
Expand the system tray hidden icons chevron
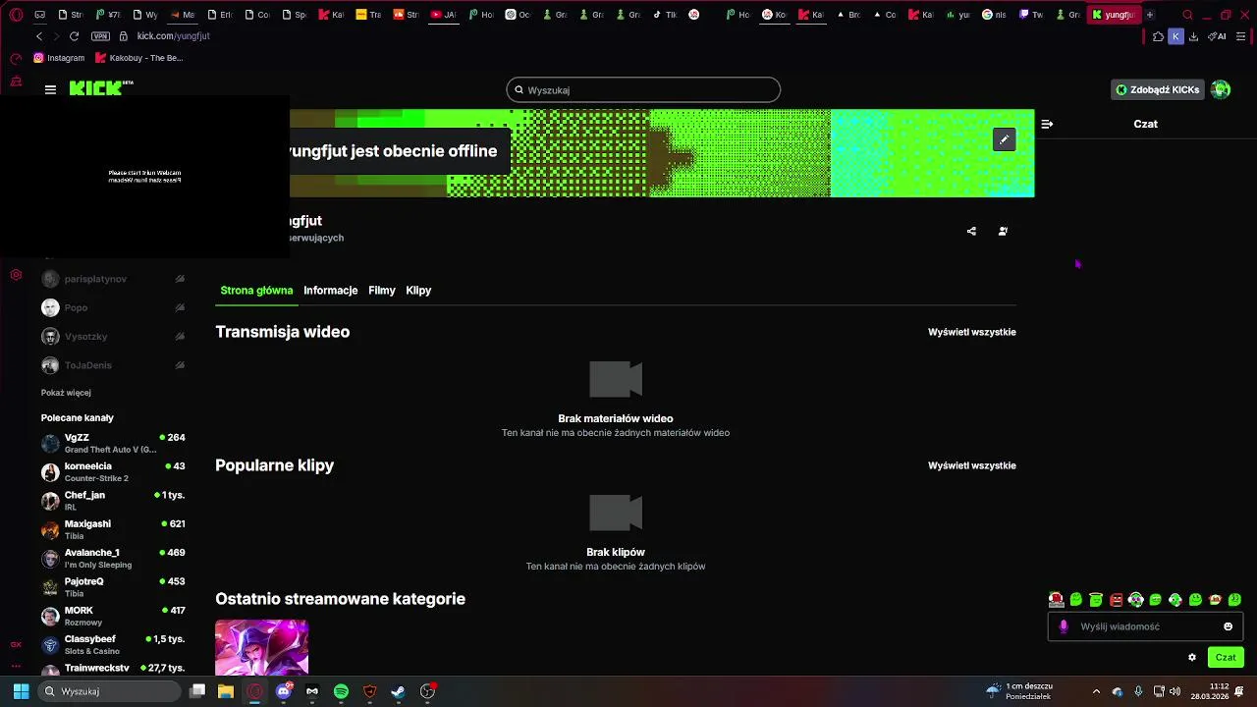pos(1096,691)
